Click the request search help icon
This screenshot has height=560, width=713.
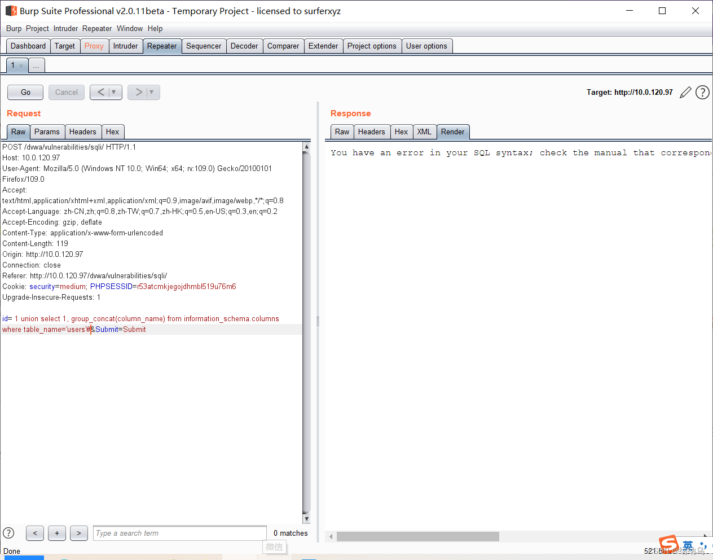[8, 533]
